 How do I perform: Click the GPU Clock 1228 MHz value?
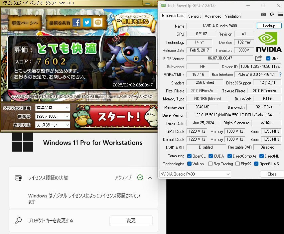point(197,131)
